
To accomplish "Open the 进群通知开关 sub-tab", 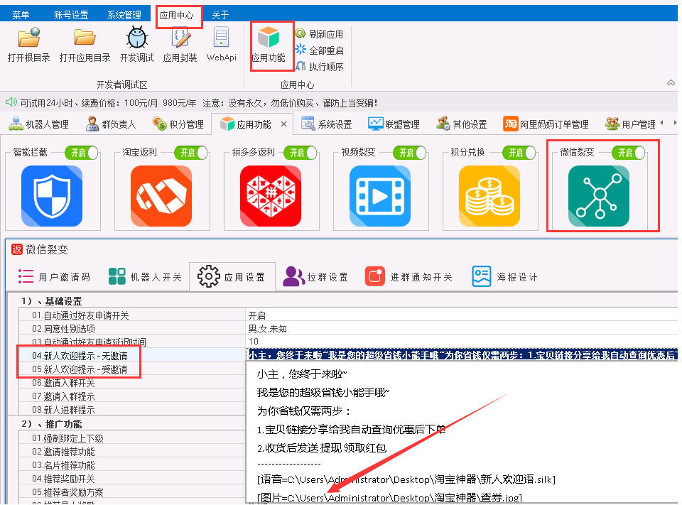I will tap(409, 276).
